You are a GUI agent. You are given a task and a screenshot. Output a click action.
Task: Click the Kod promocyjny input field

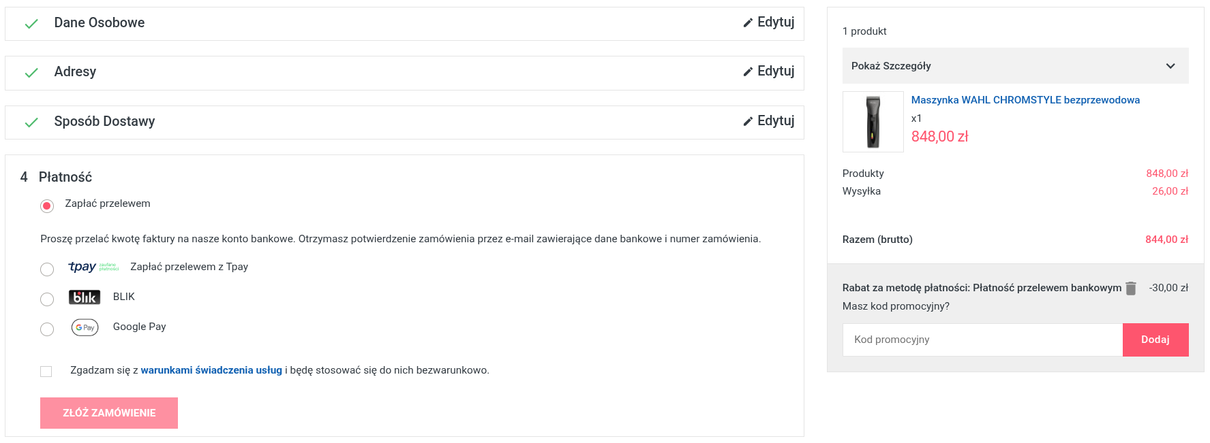click(982, 340)
